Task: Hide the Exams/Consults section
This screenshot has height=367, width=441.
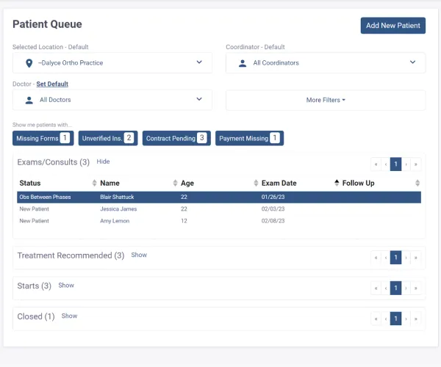Action: (x=103, y=161)
